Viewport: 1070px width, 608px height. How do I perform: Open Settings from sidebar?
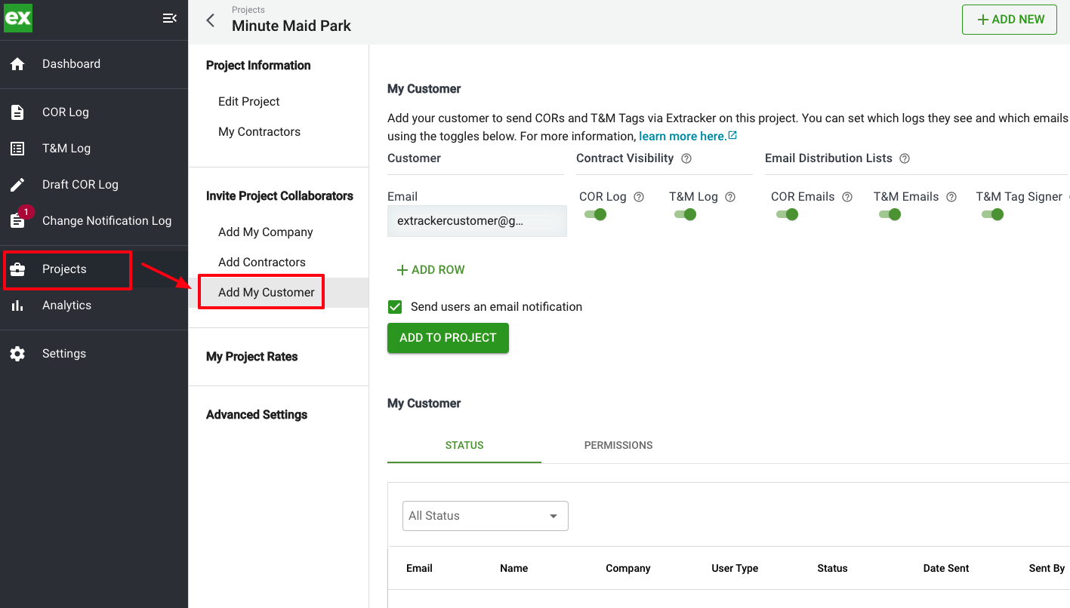click(64, 354)
